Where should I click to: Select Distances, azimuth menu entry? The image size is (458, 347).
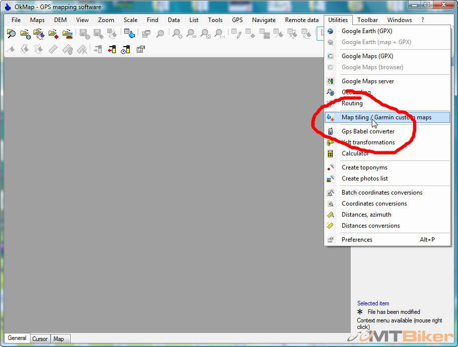click(x=366, y=215)
